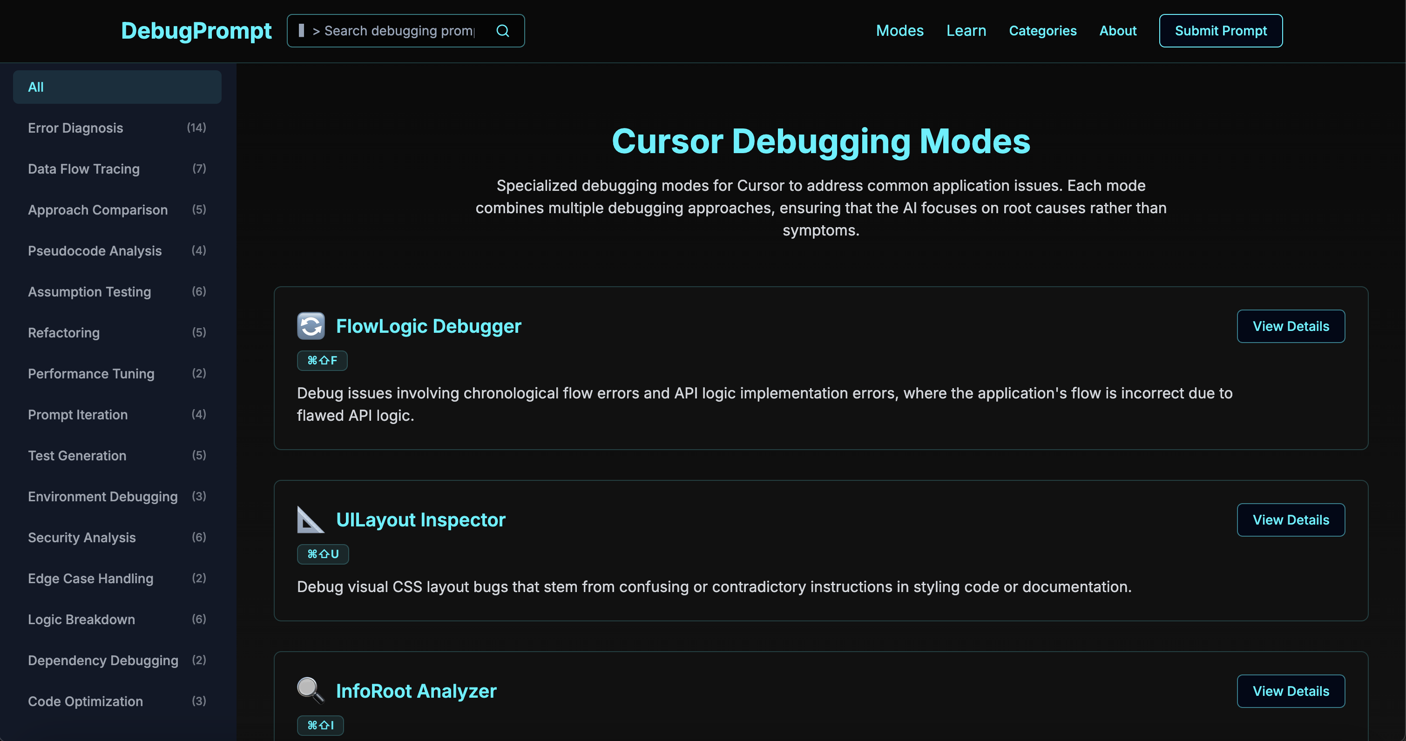Click the ⌘⇧I shortcut badge
The height and width of the screenshot is (741, 1406).
[x=320, y=725]
